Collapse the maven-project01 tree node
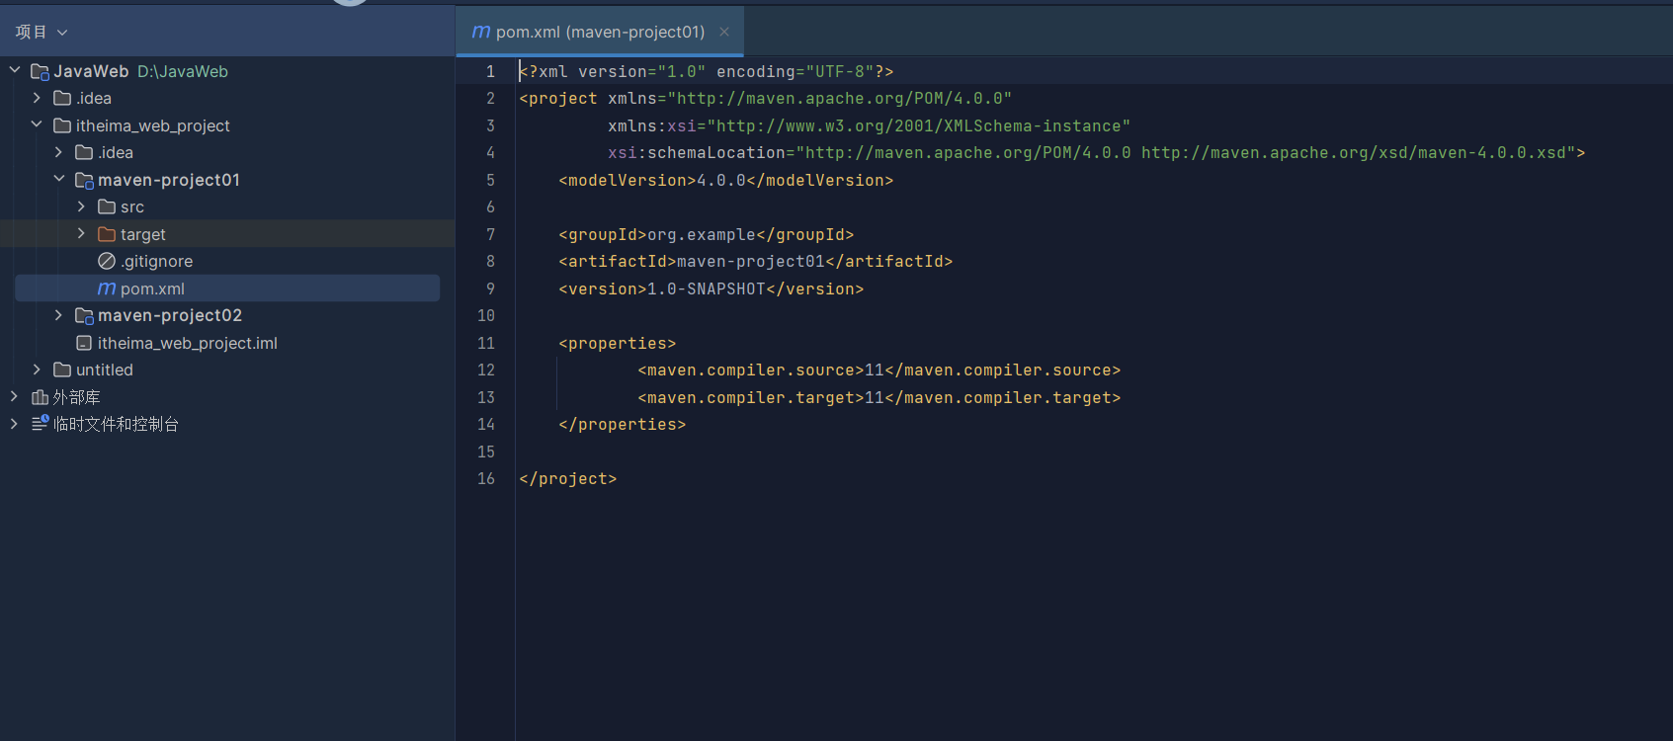The height and width of the screenshot is (741, 1673). click(x=58, y=179)
